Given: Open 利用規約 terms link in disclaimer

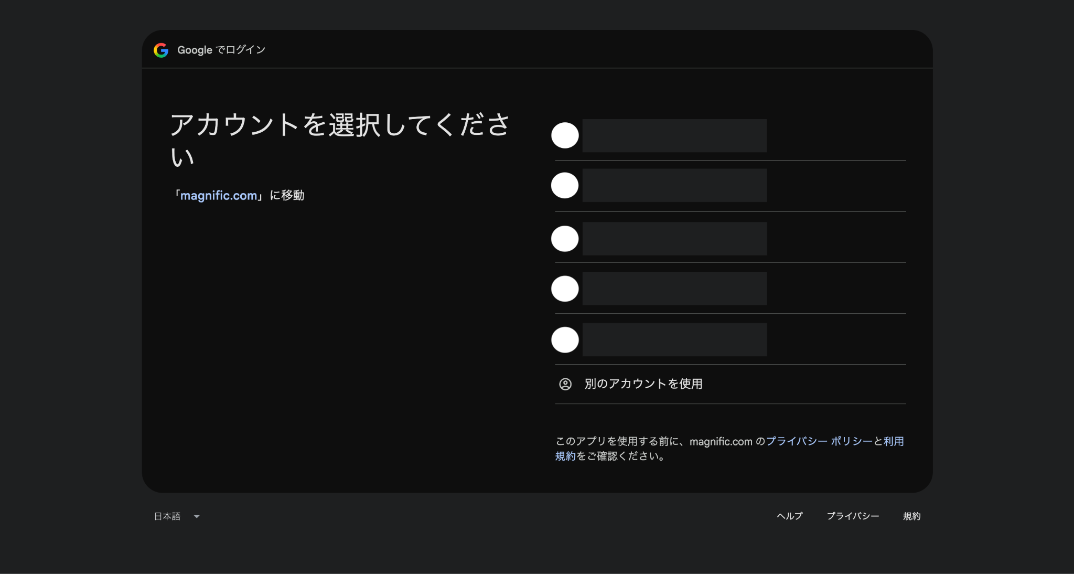Looking at the screenshot, I should coord(894,441).
